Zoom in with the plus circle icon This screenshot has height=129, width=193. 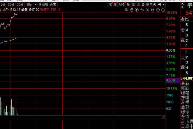tap(158, 10)
